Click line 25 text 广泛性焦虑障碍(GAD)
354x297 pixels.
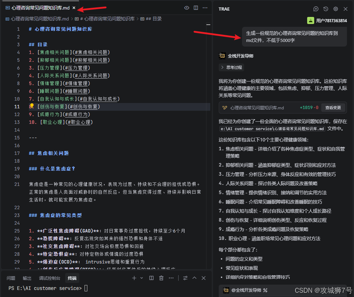(68, 231)
